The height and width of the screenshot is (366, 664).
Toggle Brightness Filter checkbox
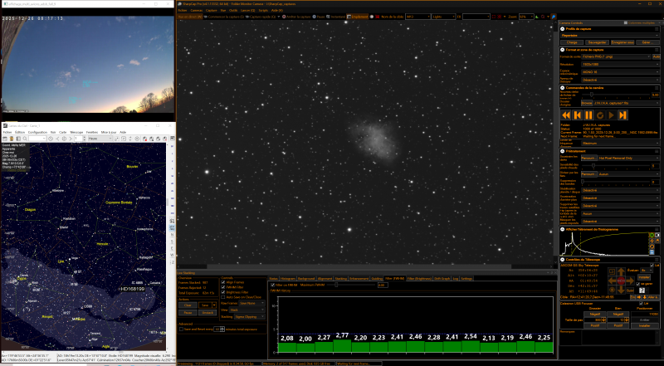(222, 292)
